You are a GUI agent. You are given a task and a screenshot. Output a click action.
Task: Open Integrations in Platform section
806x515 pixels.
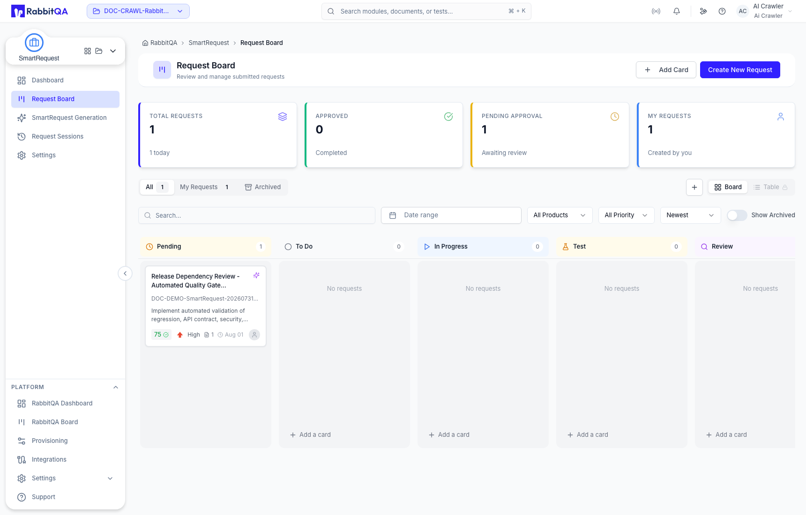(65, 460)
